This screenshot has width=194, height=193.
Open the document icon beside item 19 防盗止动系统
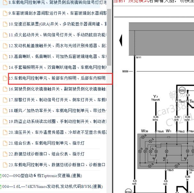5,122
